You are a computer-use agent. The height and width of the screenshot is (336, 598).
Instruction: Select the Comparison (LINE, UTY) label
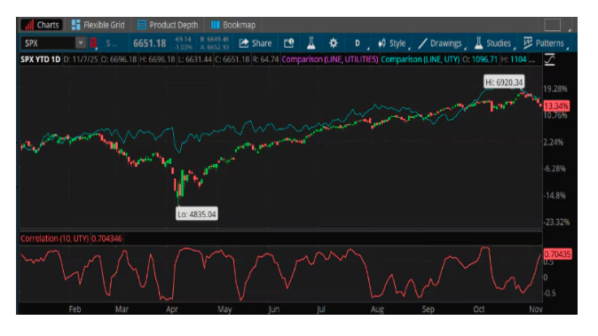pyautogui.click(x=421, y=59)
